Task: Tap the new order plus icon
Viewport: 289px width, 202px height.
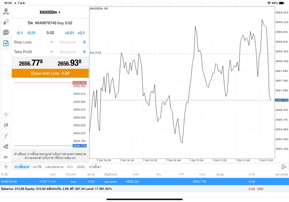Action: pos(6,43)
